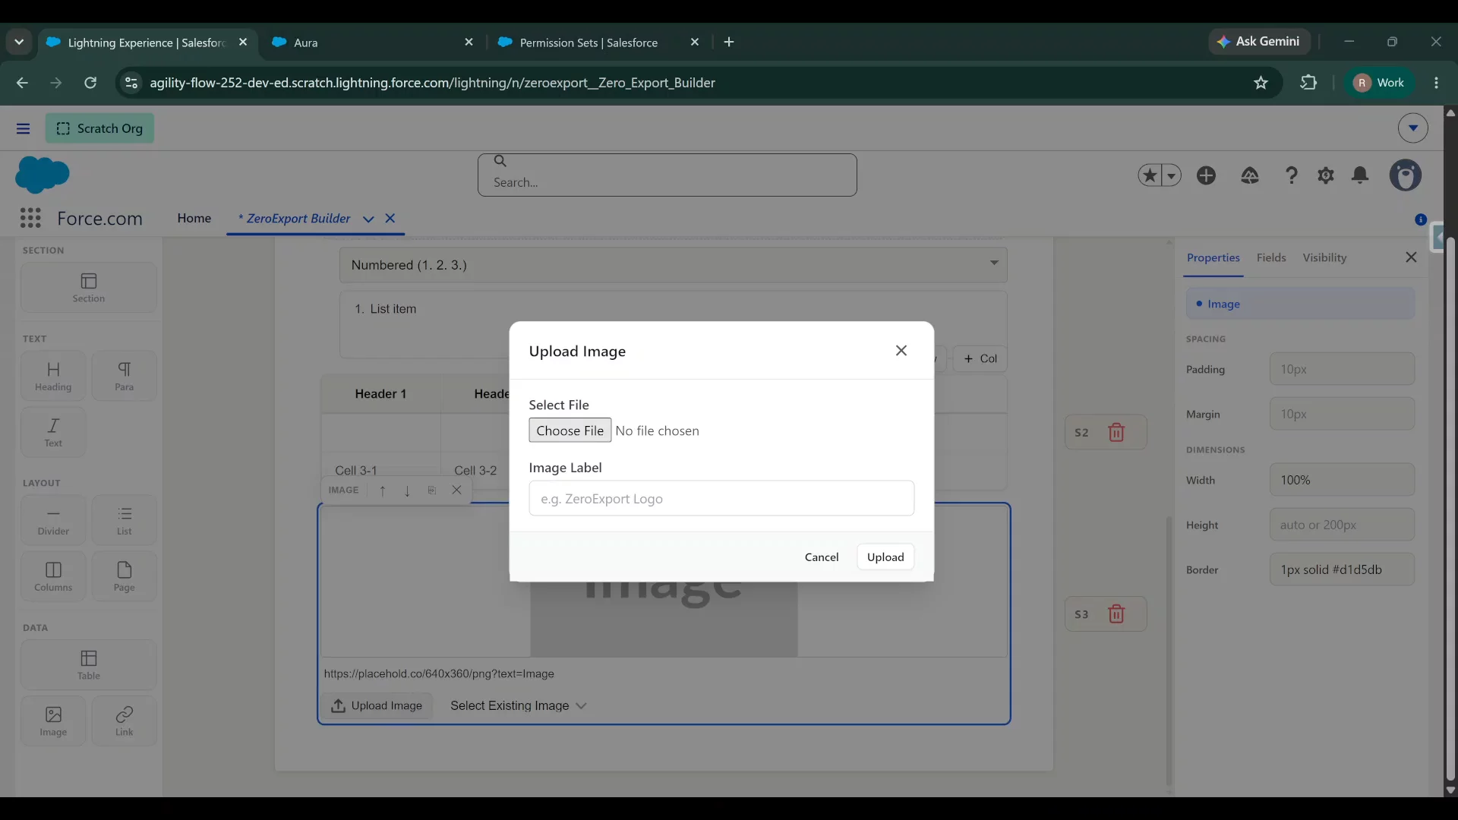The height and width of the screenshot is (820, 1458).
Task: Duplicate the image block
Action: [x=432, y=490]
